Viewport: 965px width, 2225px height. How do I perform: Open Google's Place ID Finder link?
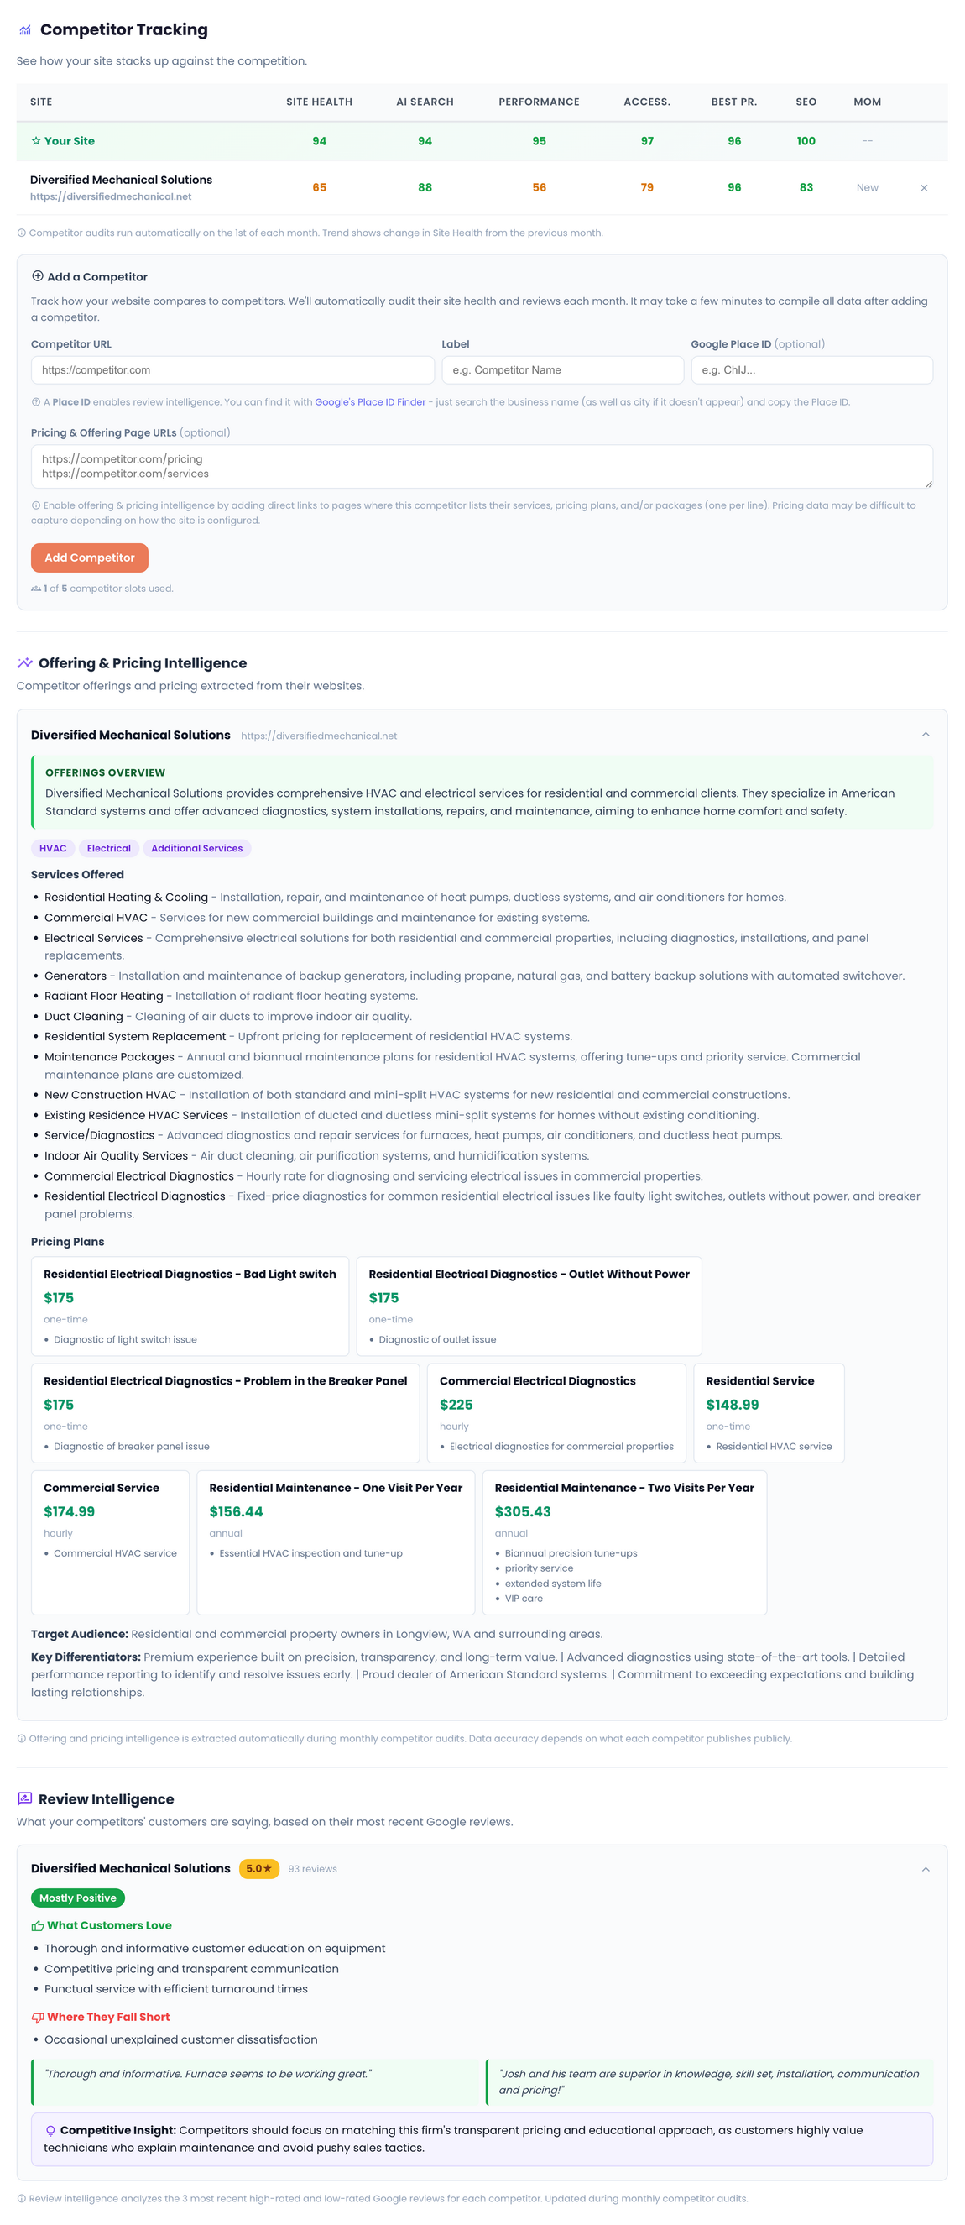point(370,400)
